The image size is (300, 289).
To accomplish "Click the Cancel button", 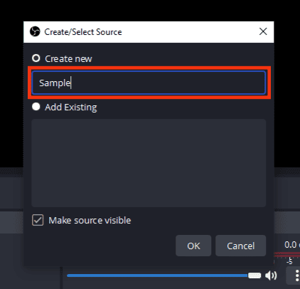I will (240, 246).
